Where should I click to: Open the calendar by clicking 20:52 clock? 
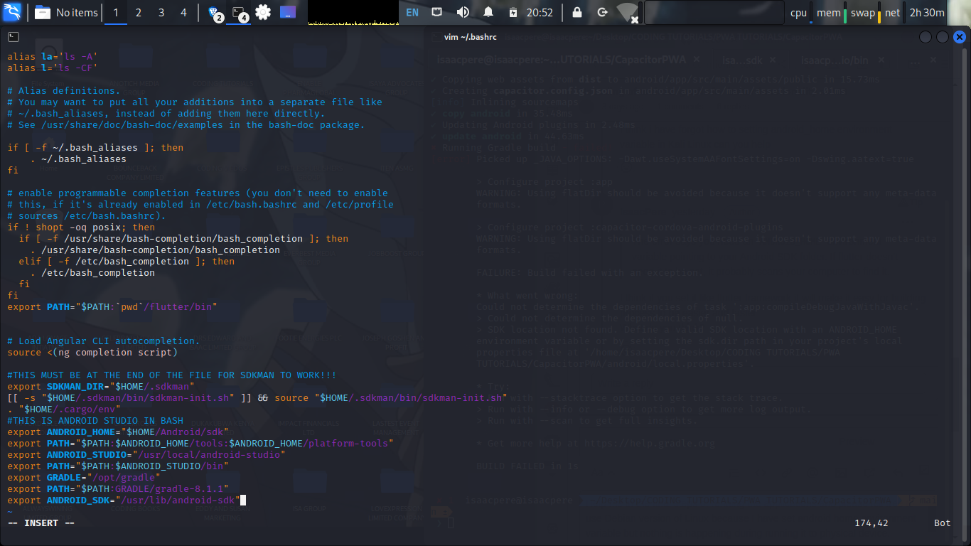[540, 12]
